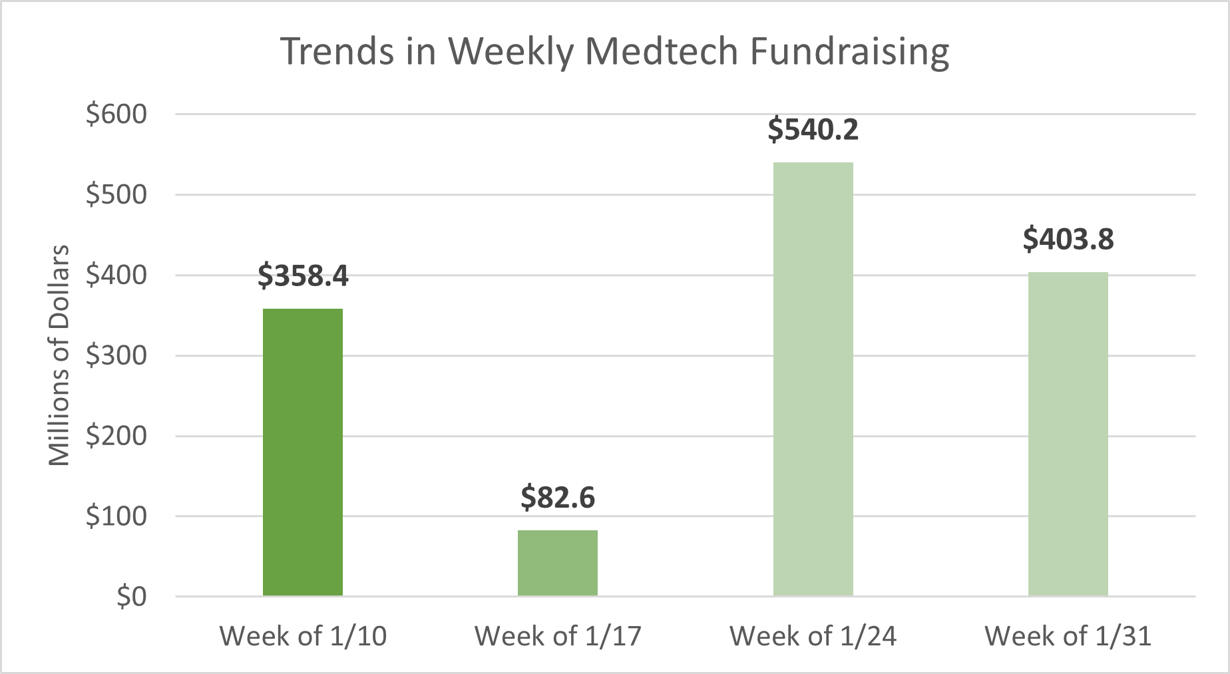1230x674 pixels.
Task: Select the 'Millions of Dollars' axis title
Action: point(59,355)
